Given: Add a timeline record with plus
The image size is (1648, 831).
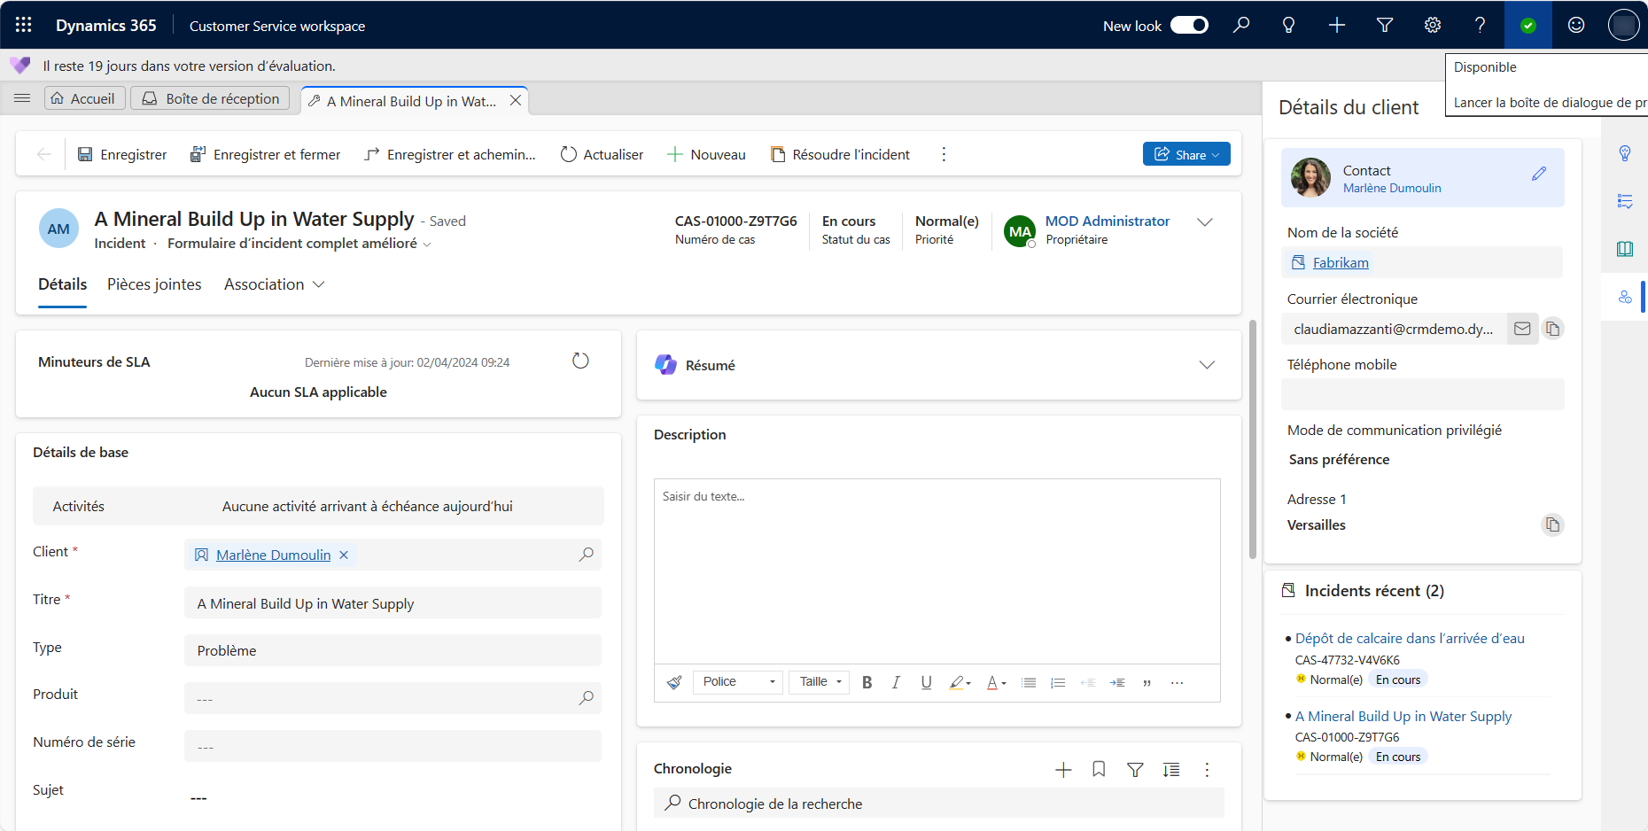Looking at the screenshot, I should pos(1063,770).
